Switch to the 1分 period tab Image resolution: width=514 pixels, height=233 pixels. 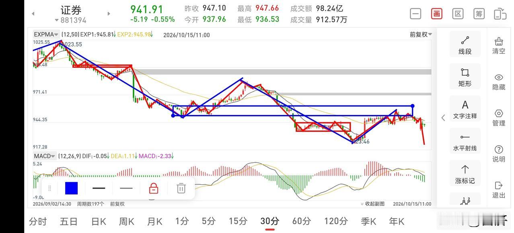pyautogui.click(x=182, y=221)
